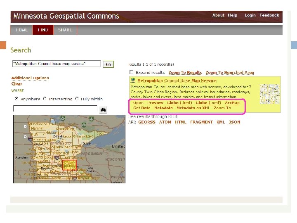297x223 pixels.
Task: Click Zoom To Results
Action: (x=185, y=72)
